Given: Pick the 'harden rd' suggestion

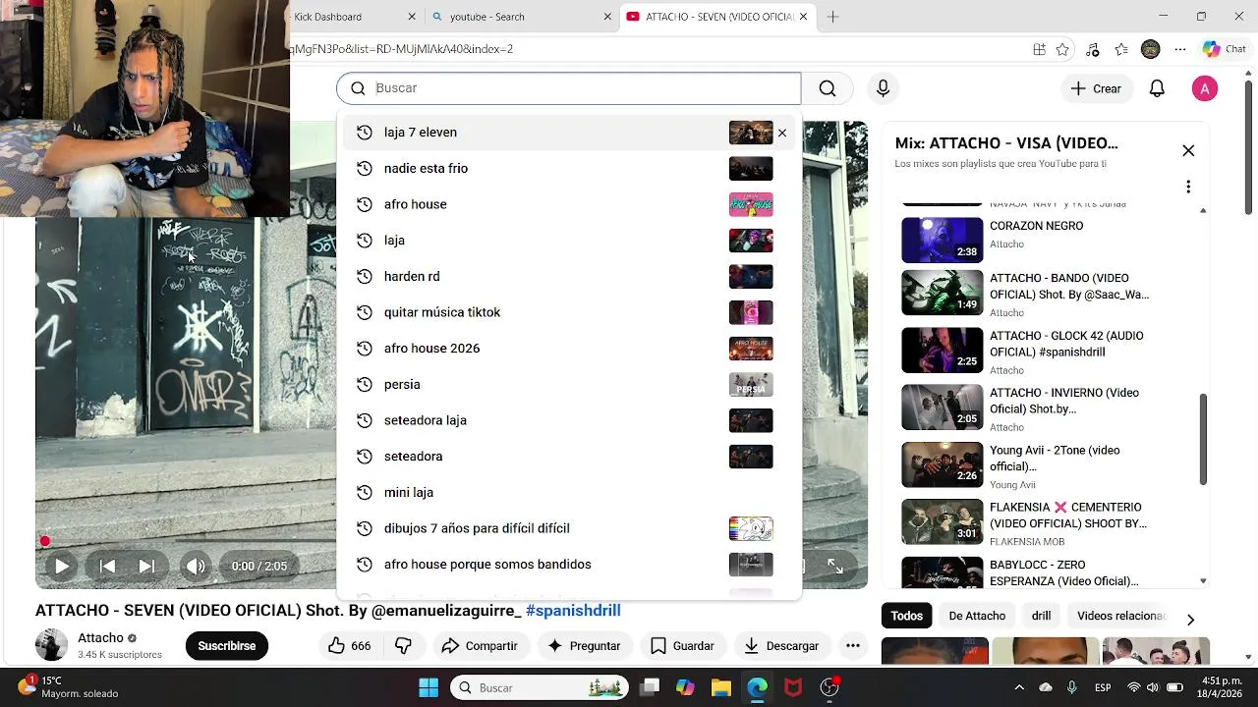Looking at the screenshot, I should click(x=569, y=276).
